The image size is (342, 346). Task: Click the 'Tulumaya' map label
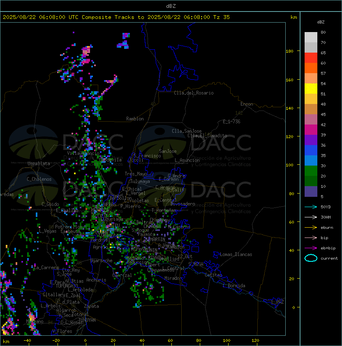[x=140, y=181]
